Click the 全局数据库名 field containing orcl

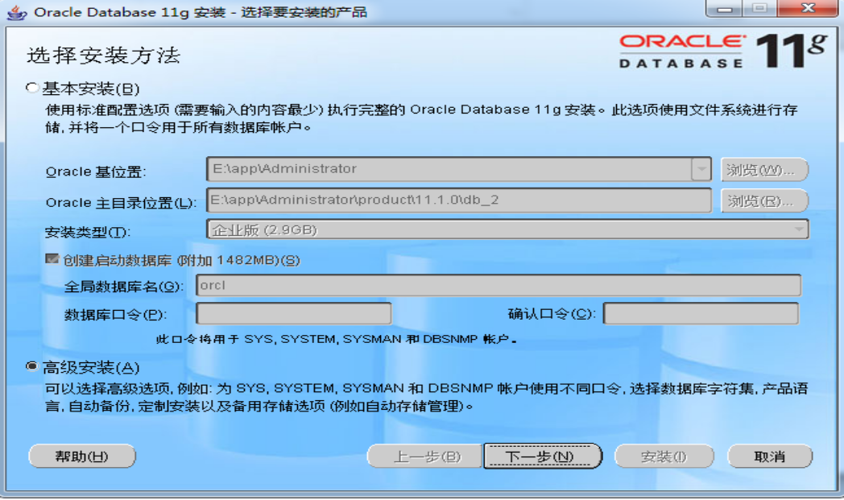(x=499, y=285)
